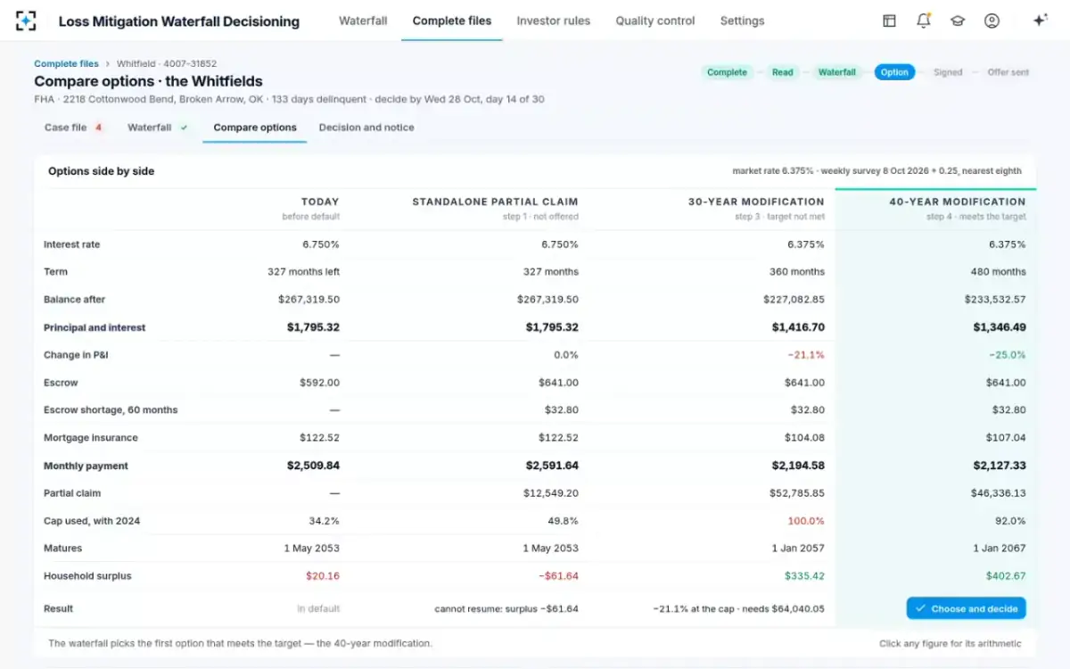Open the Waterfall top navigation tab
This screenshot has height=669, width=1070.
(363, 21)
